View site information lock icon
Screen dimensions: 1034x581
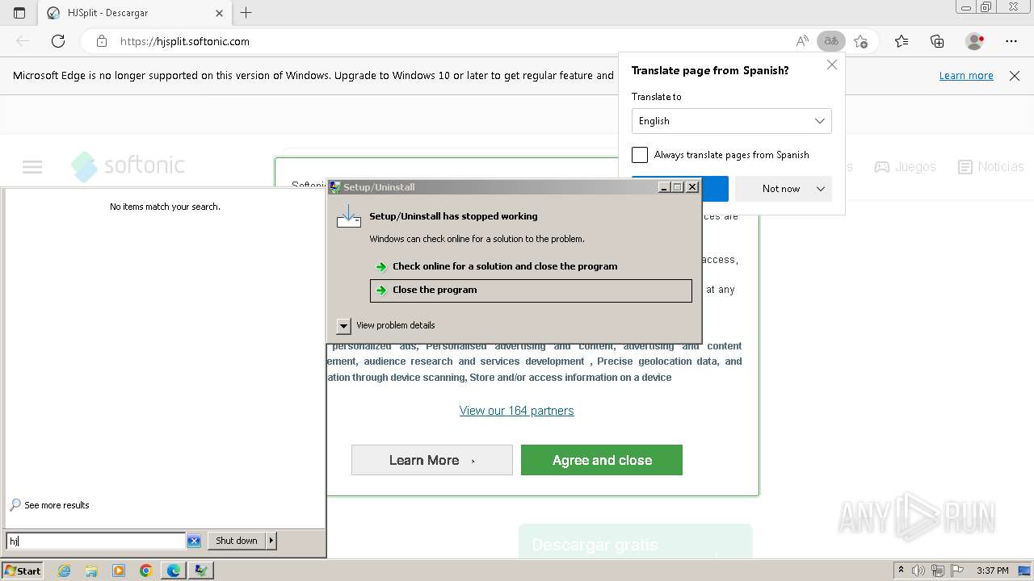[101, 41]
